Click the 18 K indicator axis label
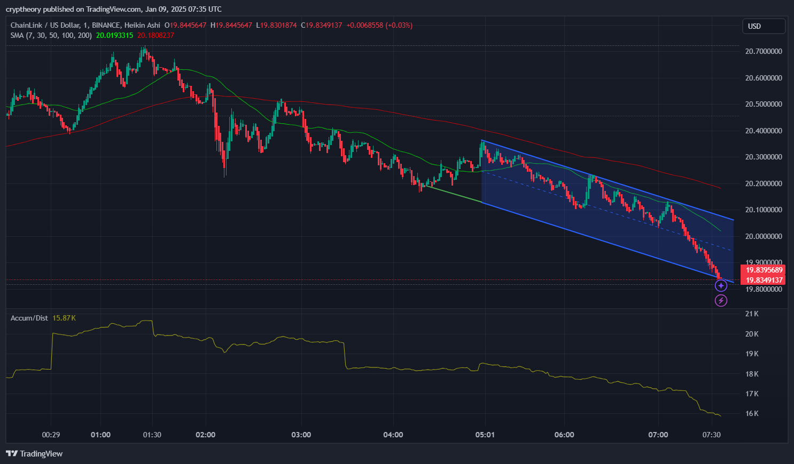The width and height of the screenshot is (794, 464). point(752,374)
